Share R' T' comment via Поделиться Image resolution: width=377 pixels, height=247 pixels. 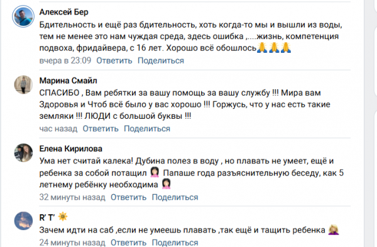click(175, 243)
